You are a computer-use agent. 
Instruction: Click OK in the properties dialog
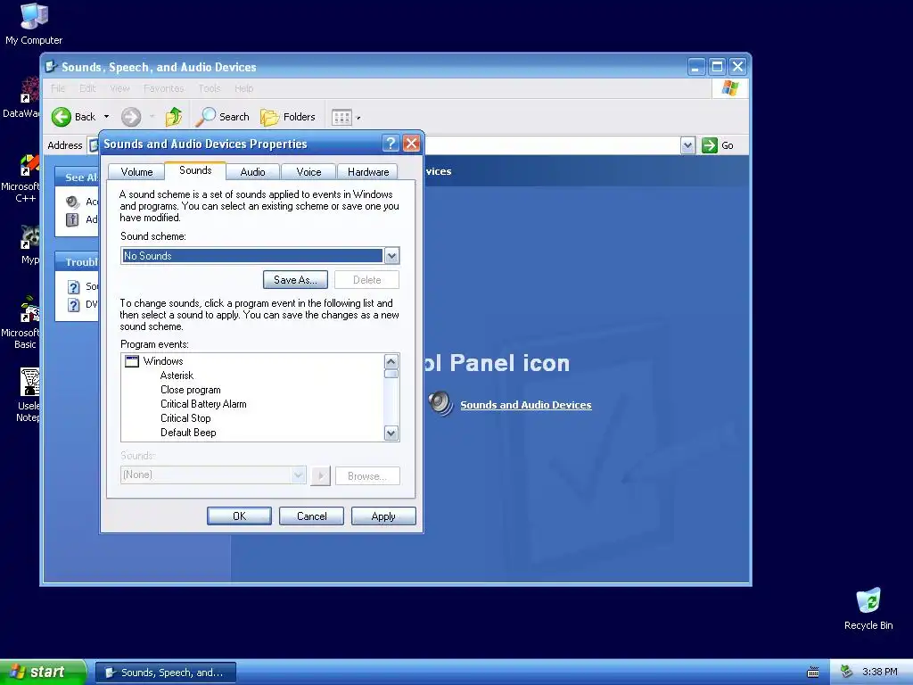click(239, 516)
